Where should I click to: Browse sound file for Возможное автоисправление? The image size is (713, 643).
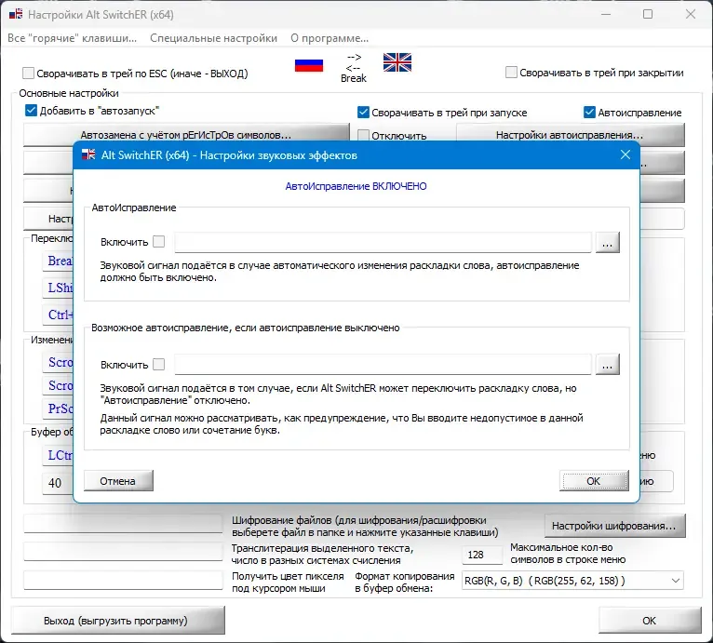[x=608, y=365]
